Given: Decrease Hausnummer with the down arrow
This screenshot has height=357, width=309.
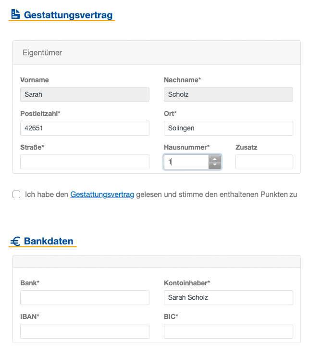Looking at the screenshot, I should point(215,166).
